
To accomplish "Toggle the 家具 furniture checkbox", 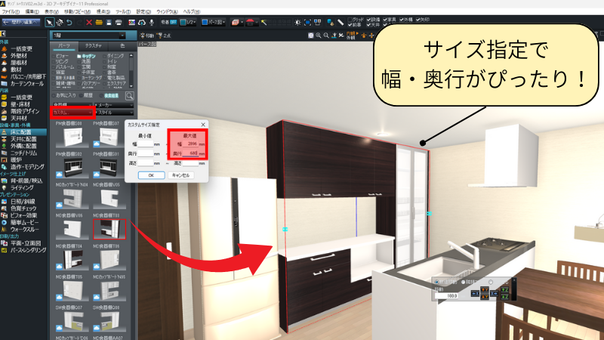I will [385, 20].
